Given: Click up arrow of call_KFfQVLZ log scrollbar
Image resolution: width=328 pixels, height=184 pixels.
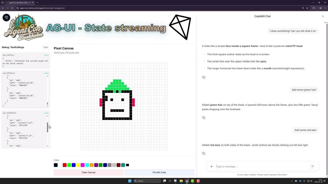Looking at the screenshot, I should pos(47,76).
